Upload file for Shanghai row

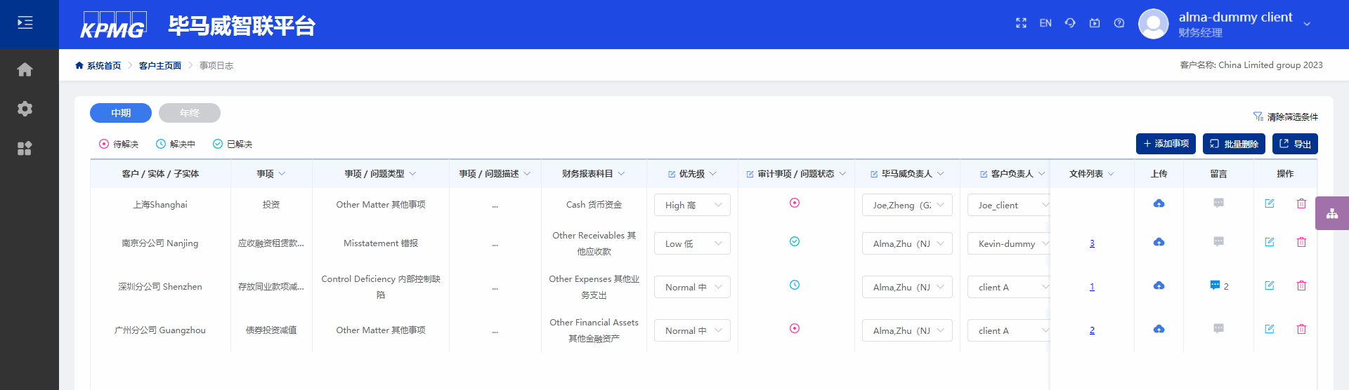tap(1159, 203)
